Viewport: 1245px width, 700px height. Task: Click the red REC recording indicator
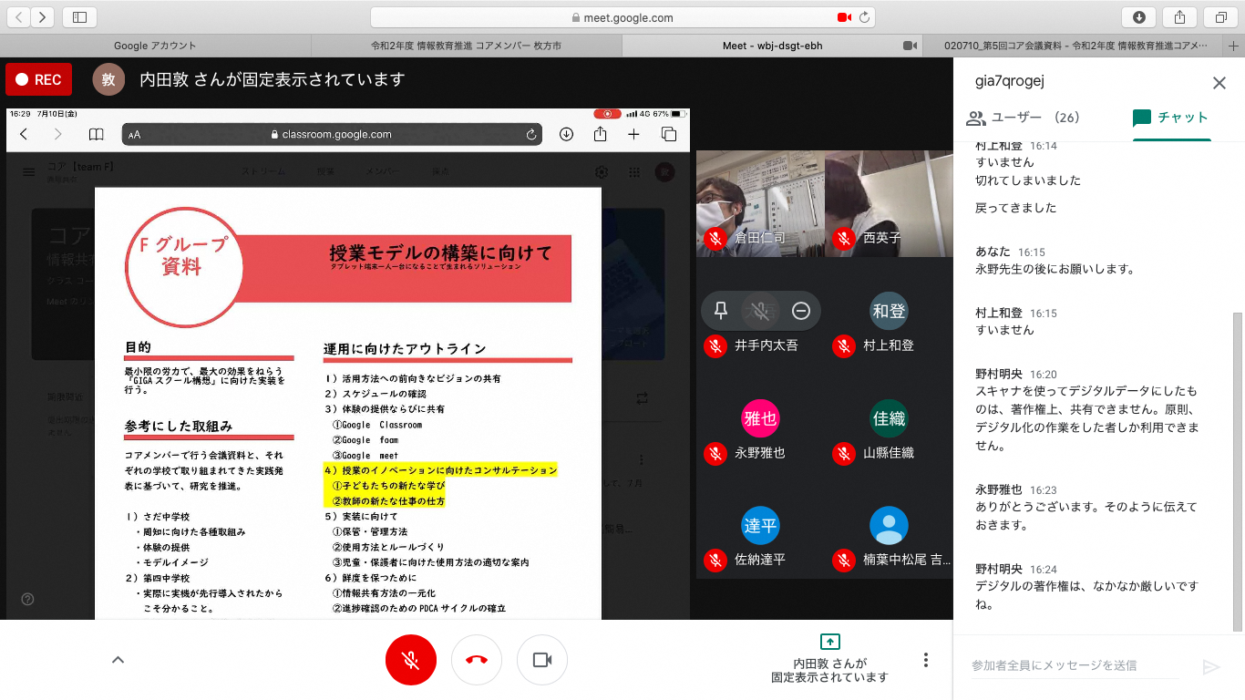(x=39, y=79)
